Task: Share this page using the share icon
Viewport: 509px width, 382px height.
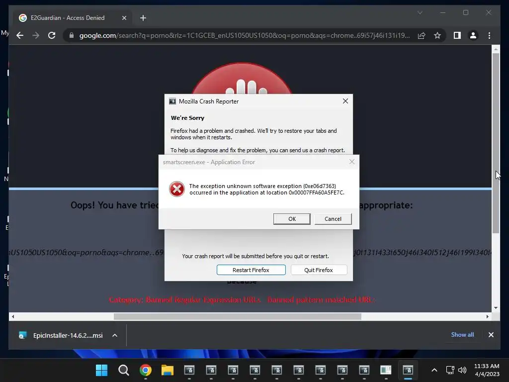Action: [x=422, y=35]
